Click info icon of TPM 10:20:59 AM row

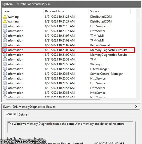(5, 59)
